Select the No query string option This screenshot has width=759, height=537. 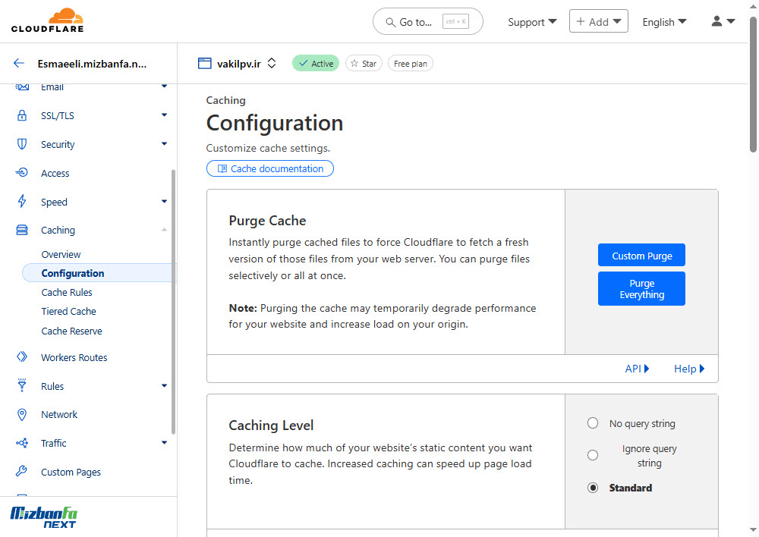coord(593,423)
